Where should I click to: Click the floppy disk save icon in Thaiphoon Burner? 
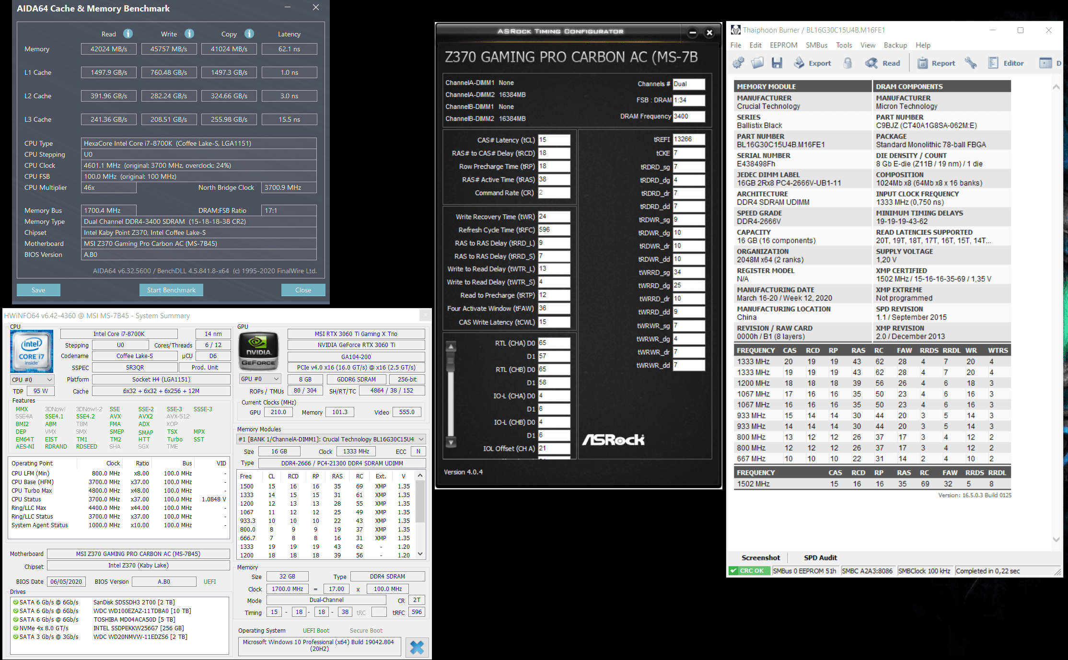[x=777, y=63]
